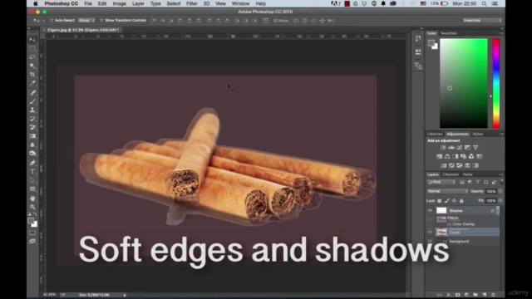This screenshot has height=299, width=532.
Task: Open the Layers panel options menu
Action: click(500, 174)
